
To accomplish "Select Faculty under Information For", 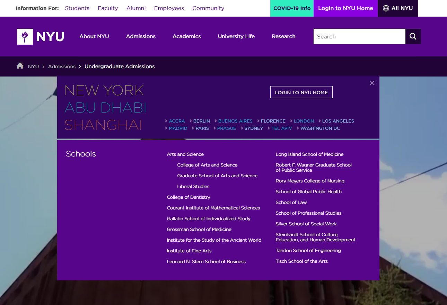I will click(x=108, y=8).
